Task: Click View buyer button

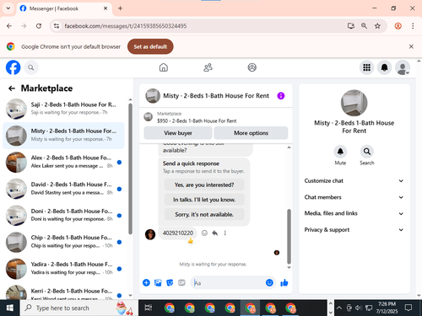Action: 178,133
